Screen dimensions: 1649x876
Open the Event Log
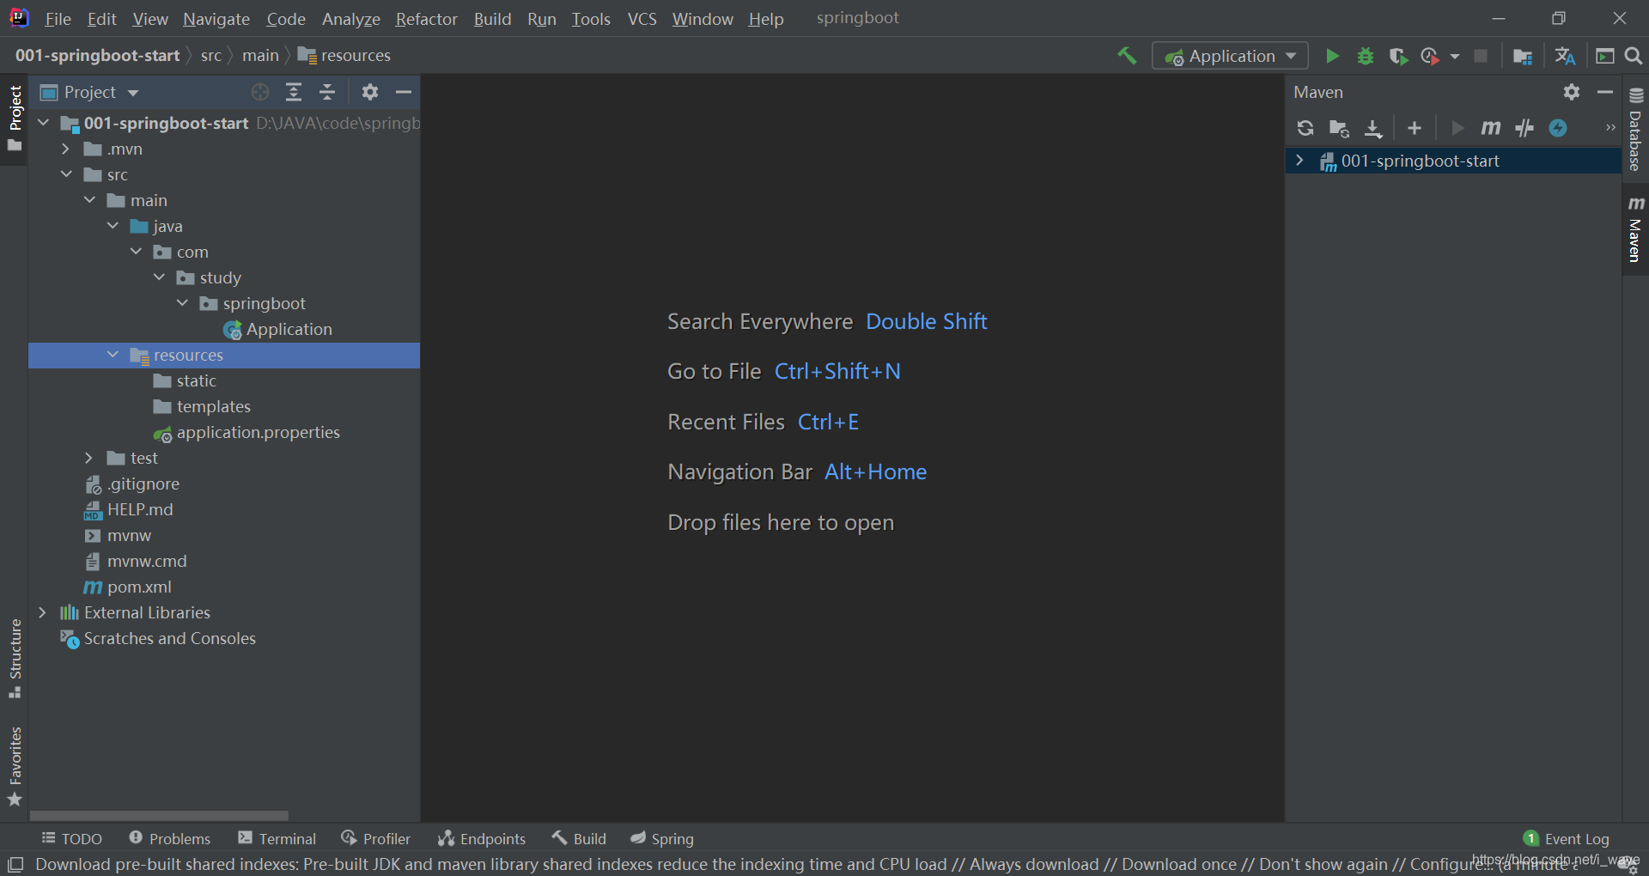tap(1567, 839)
